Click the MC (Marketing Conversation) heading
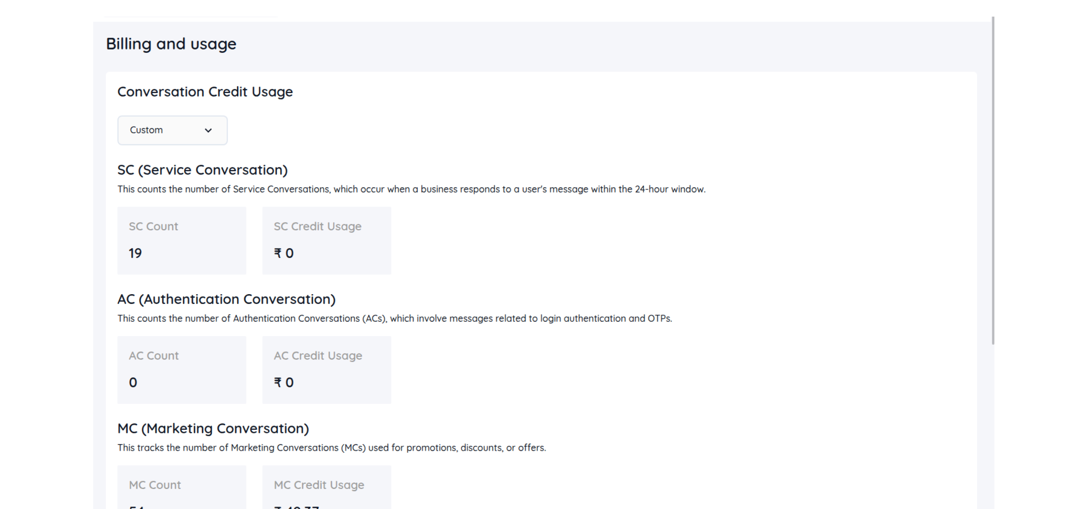The height and width of the screenshot is (509, 1089). click(x=213, y=428)
